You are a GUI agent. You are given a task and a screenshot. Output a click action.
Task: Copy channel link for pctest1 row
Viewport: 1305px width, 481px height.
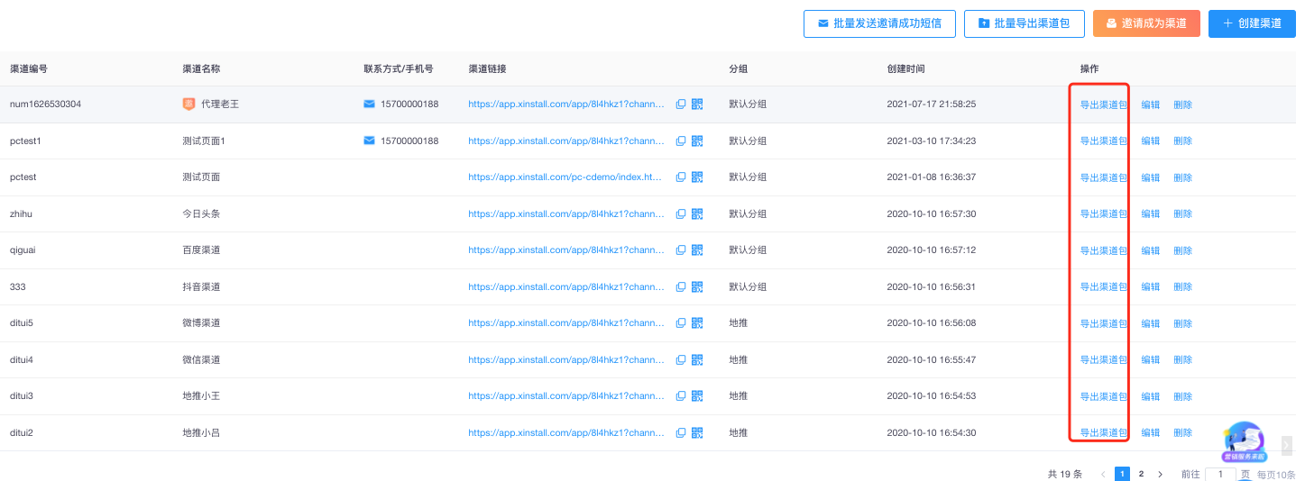tap(681, 141)
